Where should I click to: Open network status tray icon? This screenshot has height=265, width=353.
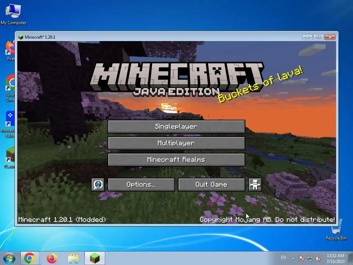pyautogui.click(x=310, y=258)
